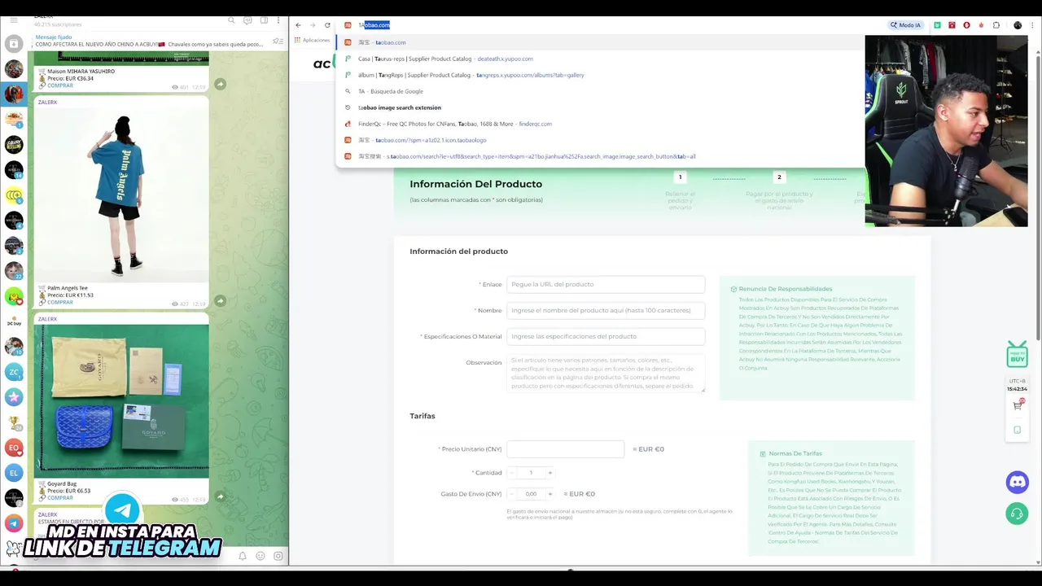1042x586 pixels.
Task: Select taobao.com autocomplete suggestion
Action: pyautogui.click(x=600, y=42)
